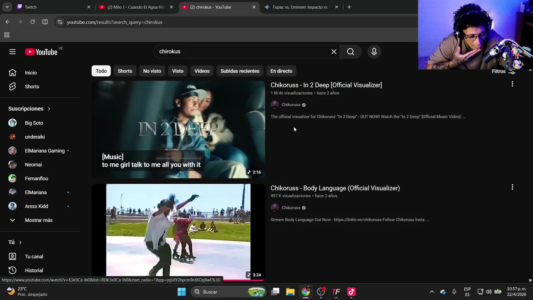Select the En directo filter chip

point(281,71)
